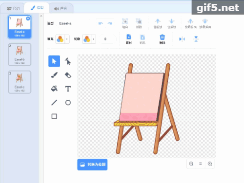Select the Line tool
Screen dimensions: 244x183
pos(54,103)
